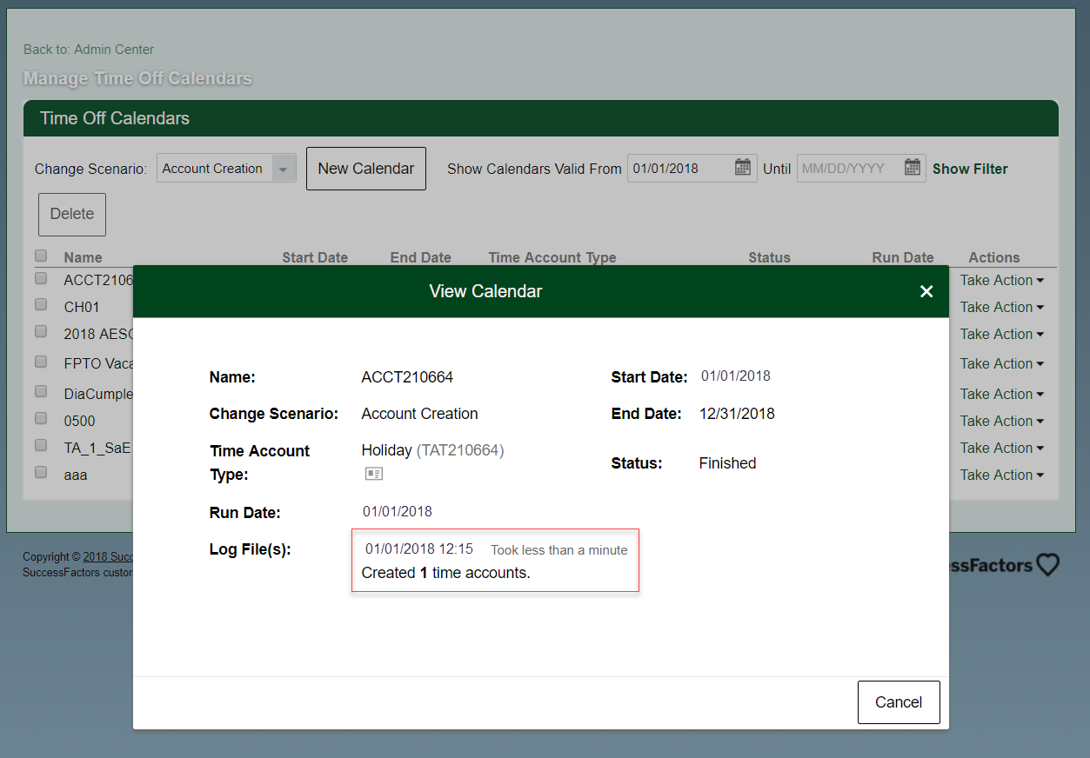Click the Finished status value

coord(727,463)
